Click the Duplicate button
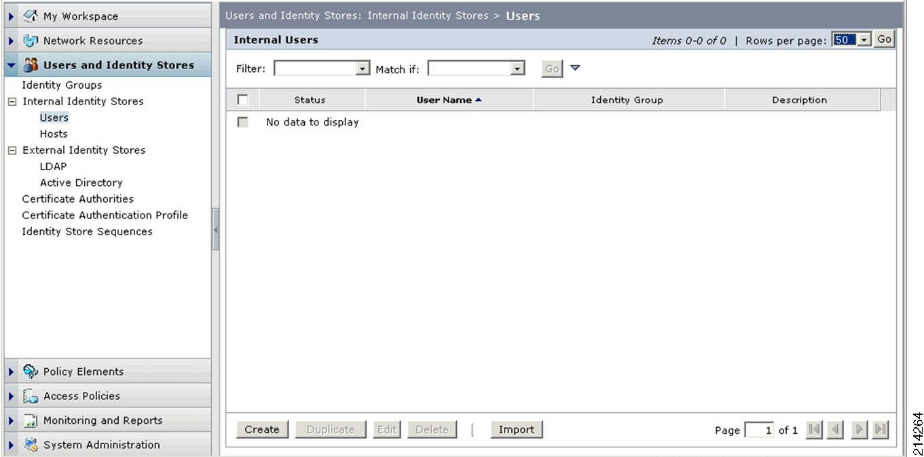The width and height of the screenshot is (924, 457). (x=331, y=429)
